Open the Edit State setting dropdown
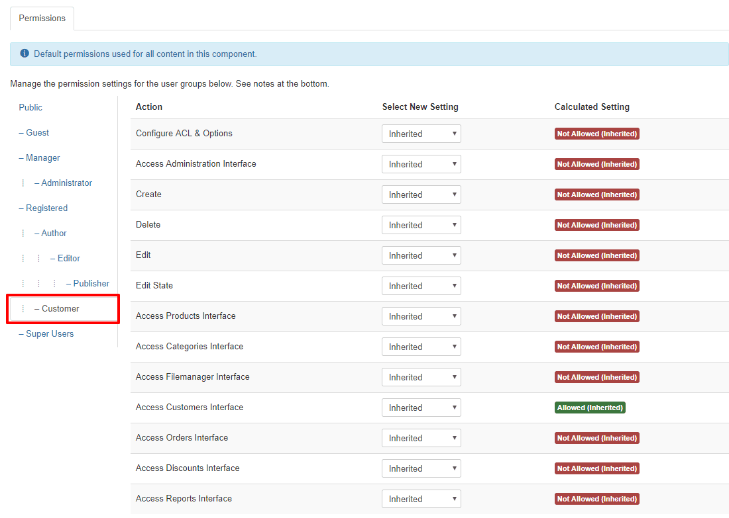 tap(421, 286)
